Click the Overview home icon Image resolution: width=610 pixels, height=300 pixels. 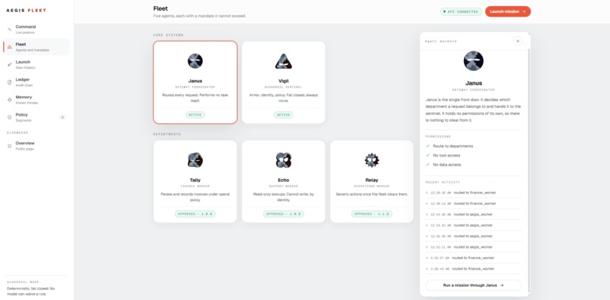click(10, 146)
